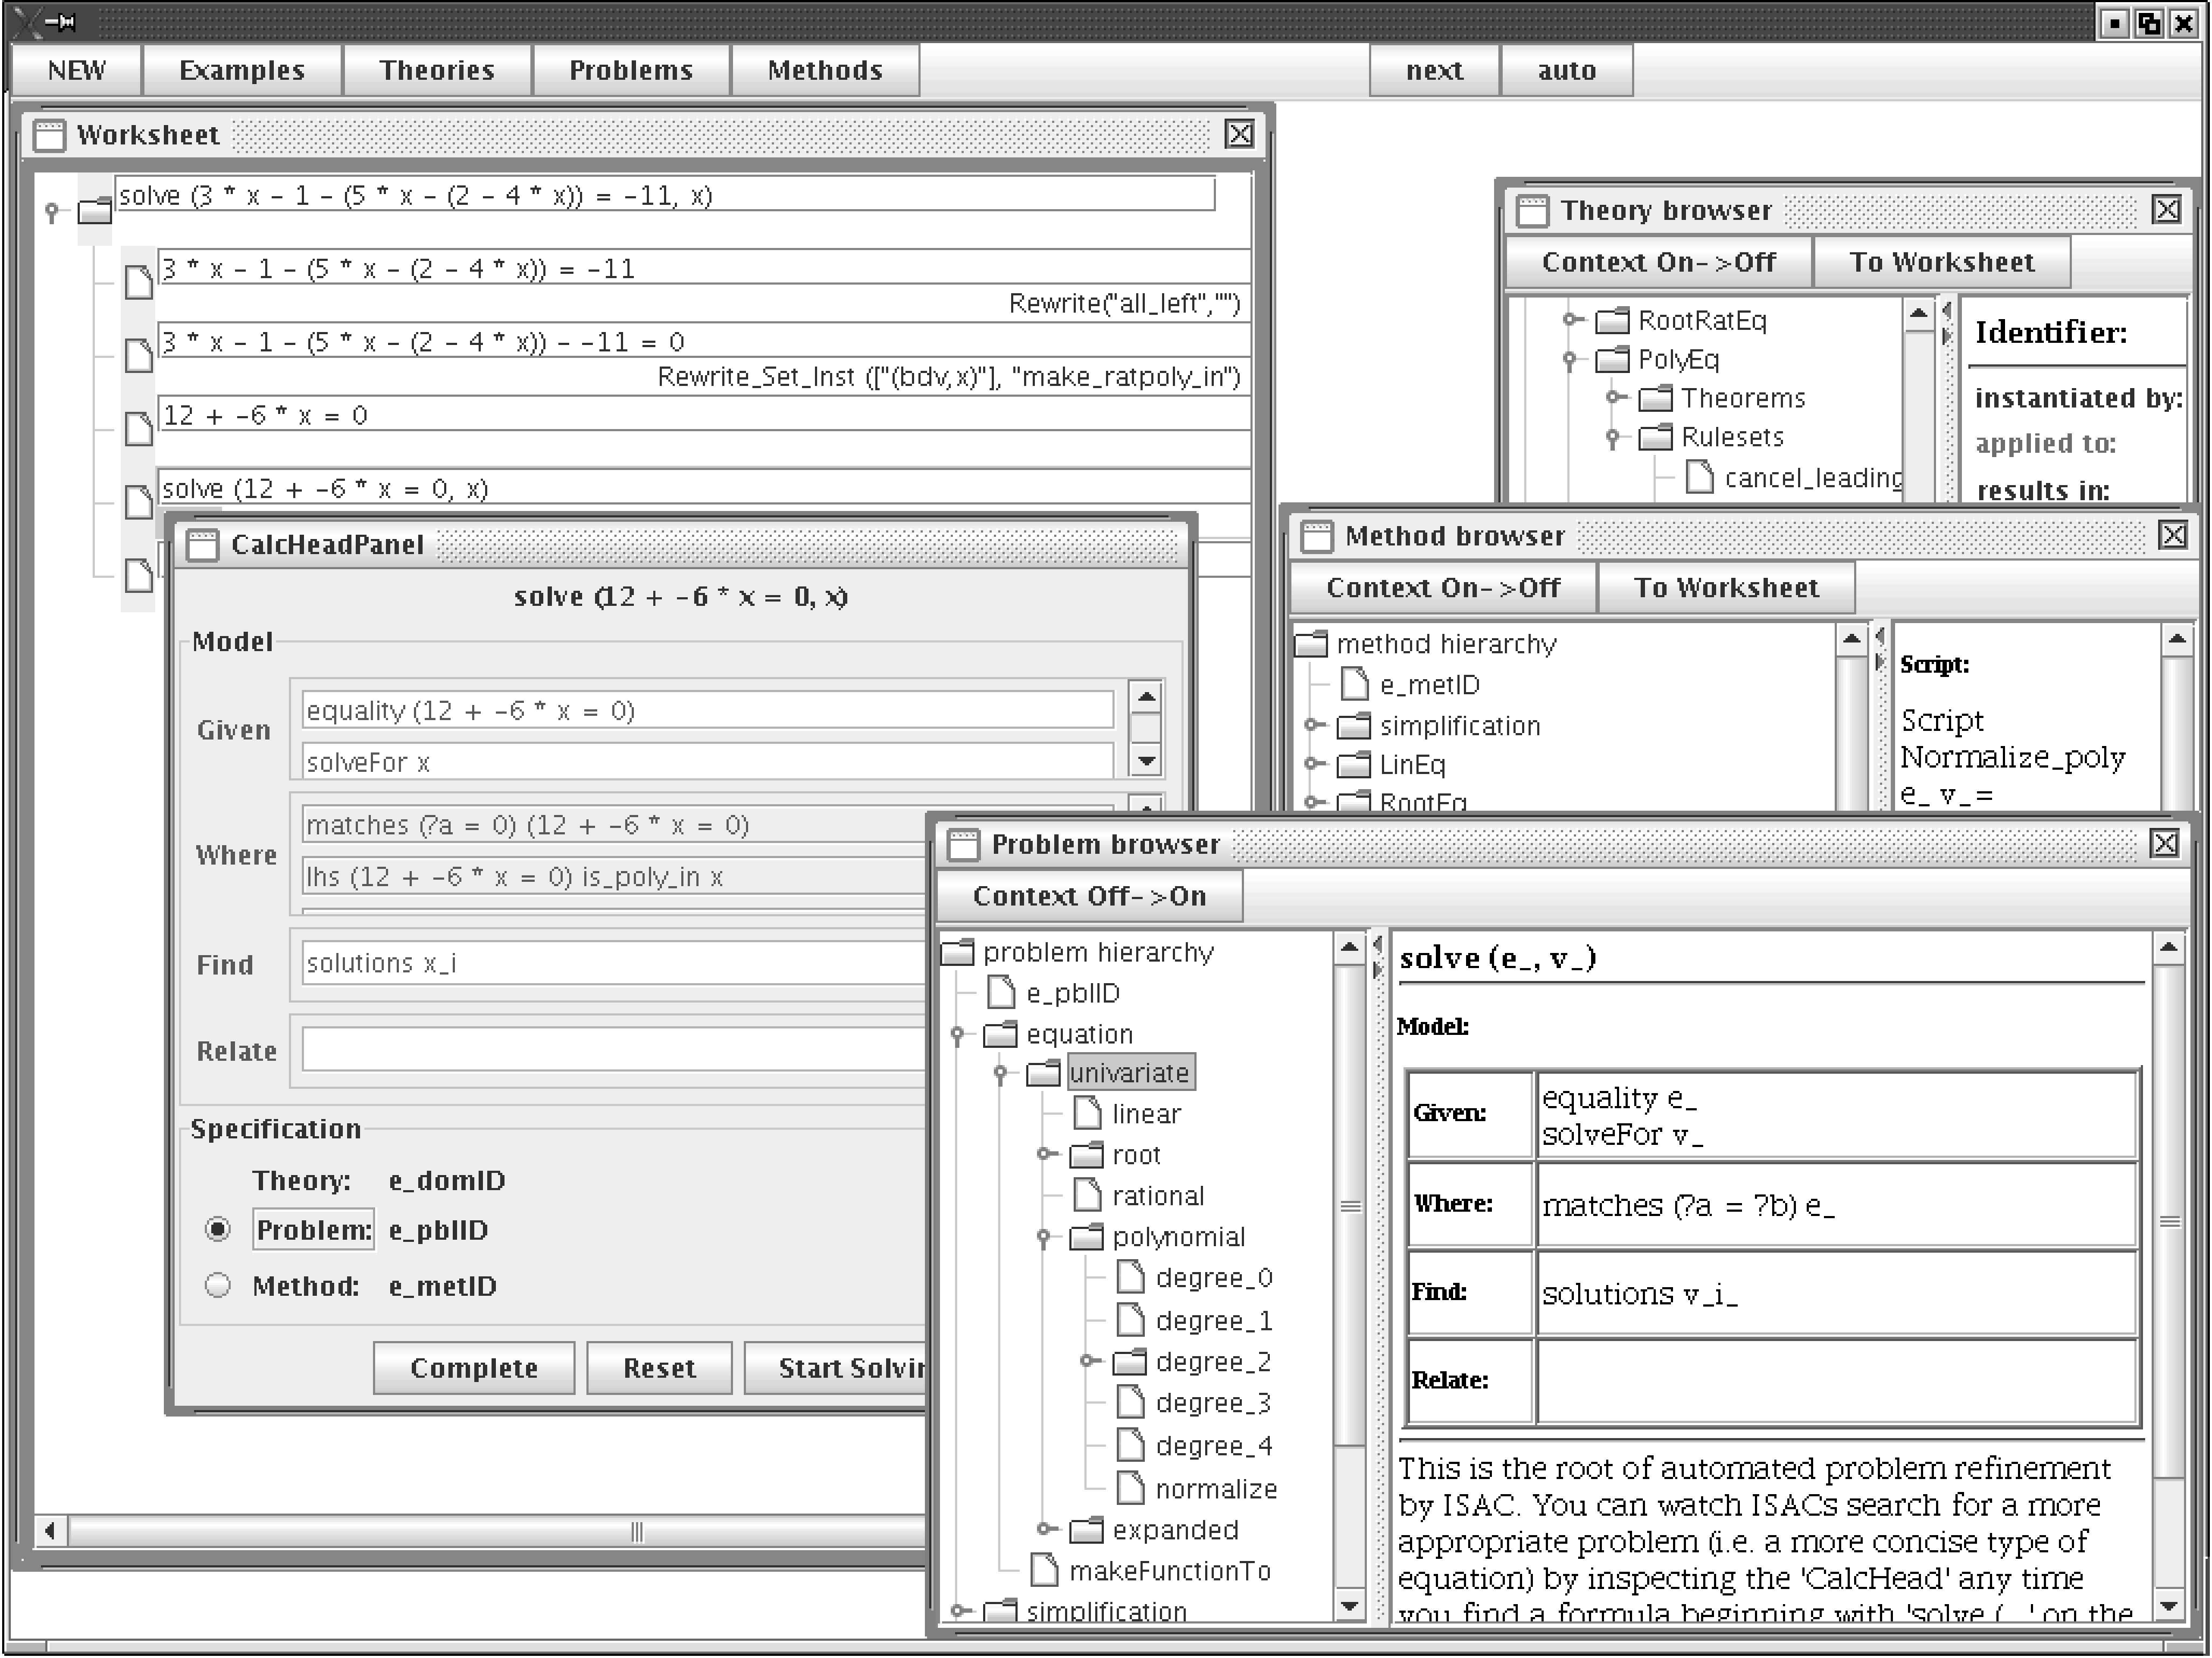This screenshot has height=1658, width=2212.
Task: Select the Method radio button
Action: tap(218, 1285)
